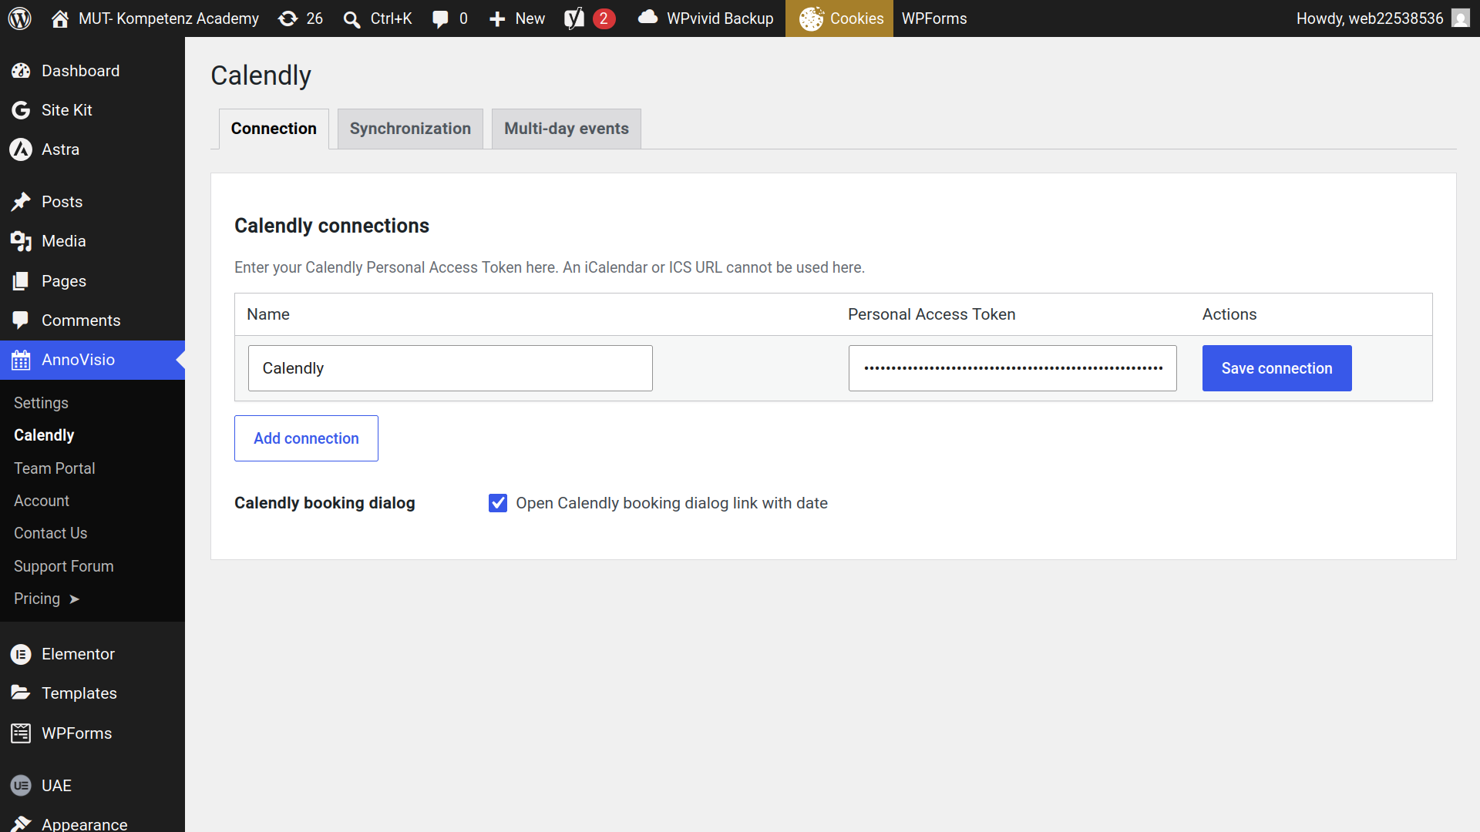This screenshot has width=1480, height=832.
Task: Open the Support Forum submenu link
Action: pyautogui.click(x=63, y=566)
